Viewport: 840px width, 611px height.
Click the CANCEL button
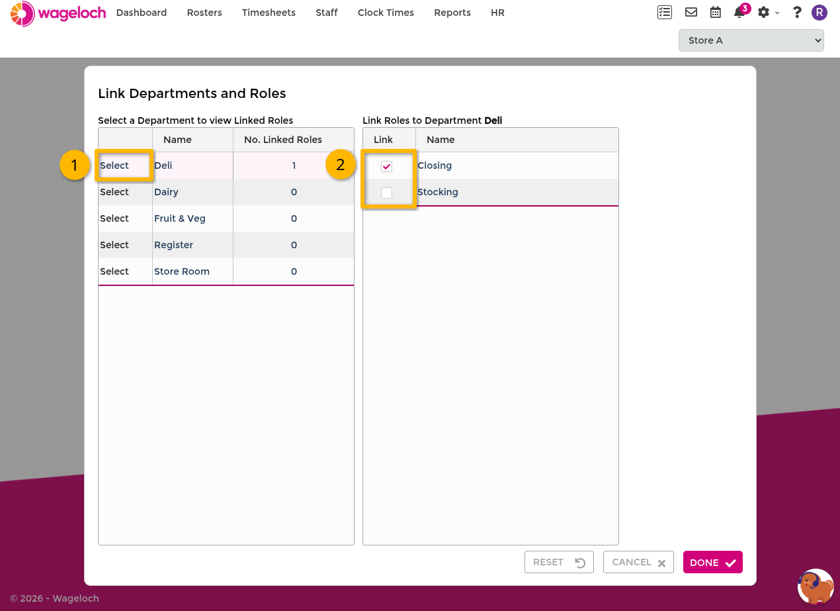(x=638, y=562)
